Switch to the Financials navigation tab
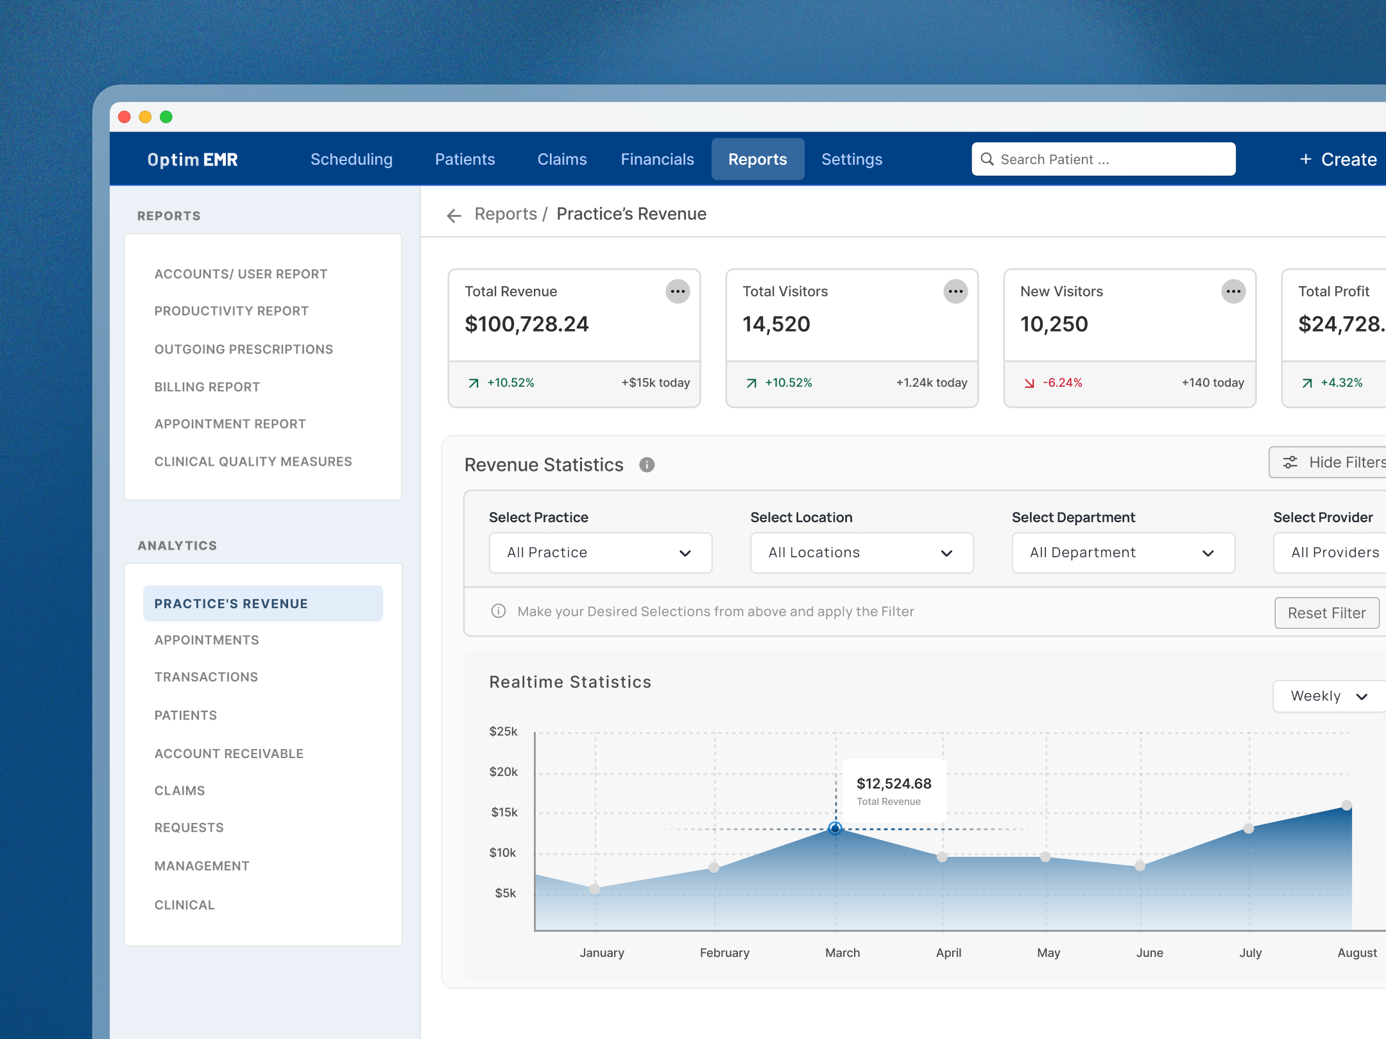This screenshot has height=1039, width=1386. coord(657,159)
